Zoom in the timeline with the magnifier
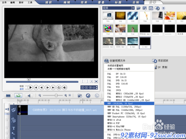Viewport: 186px width, 139px height. click(65, 95)
